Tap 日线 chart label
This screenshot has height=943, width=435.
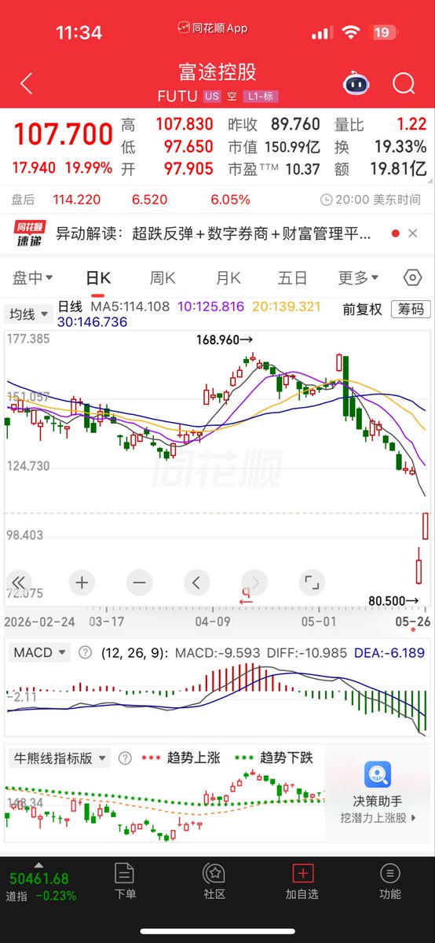pyautogui.click(x=70, y=306)
